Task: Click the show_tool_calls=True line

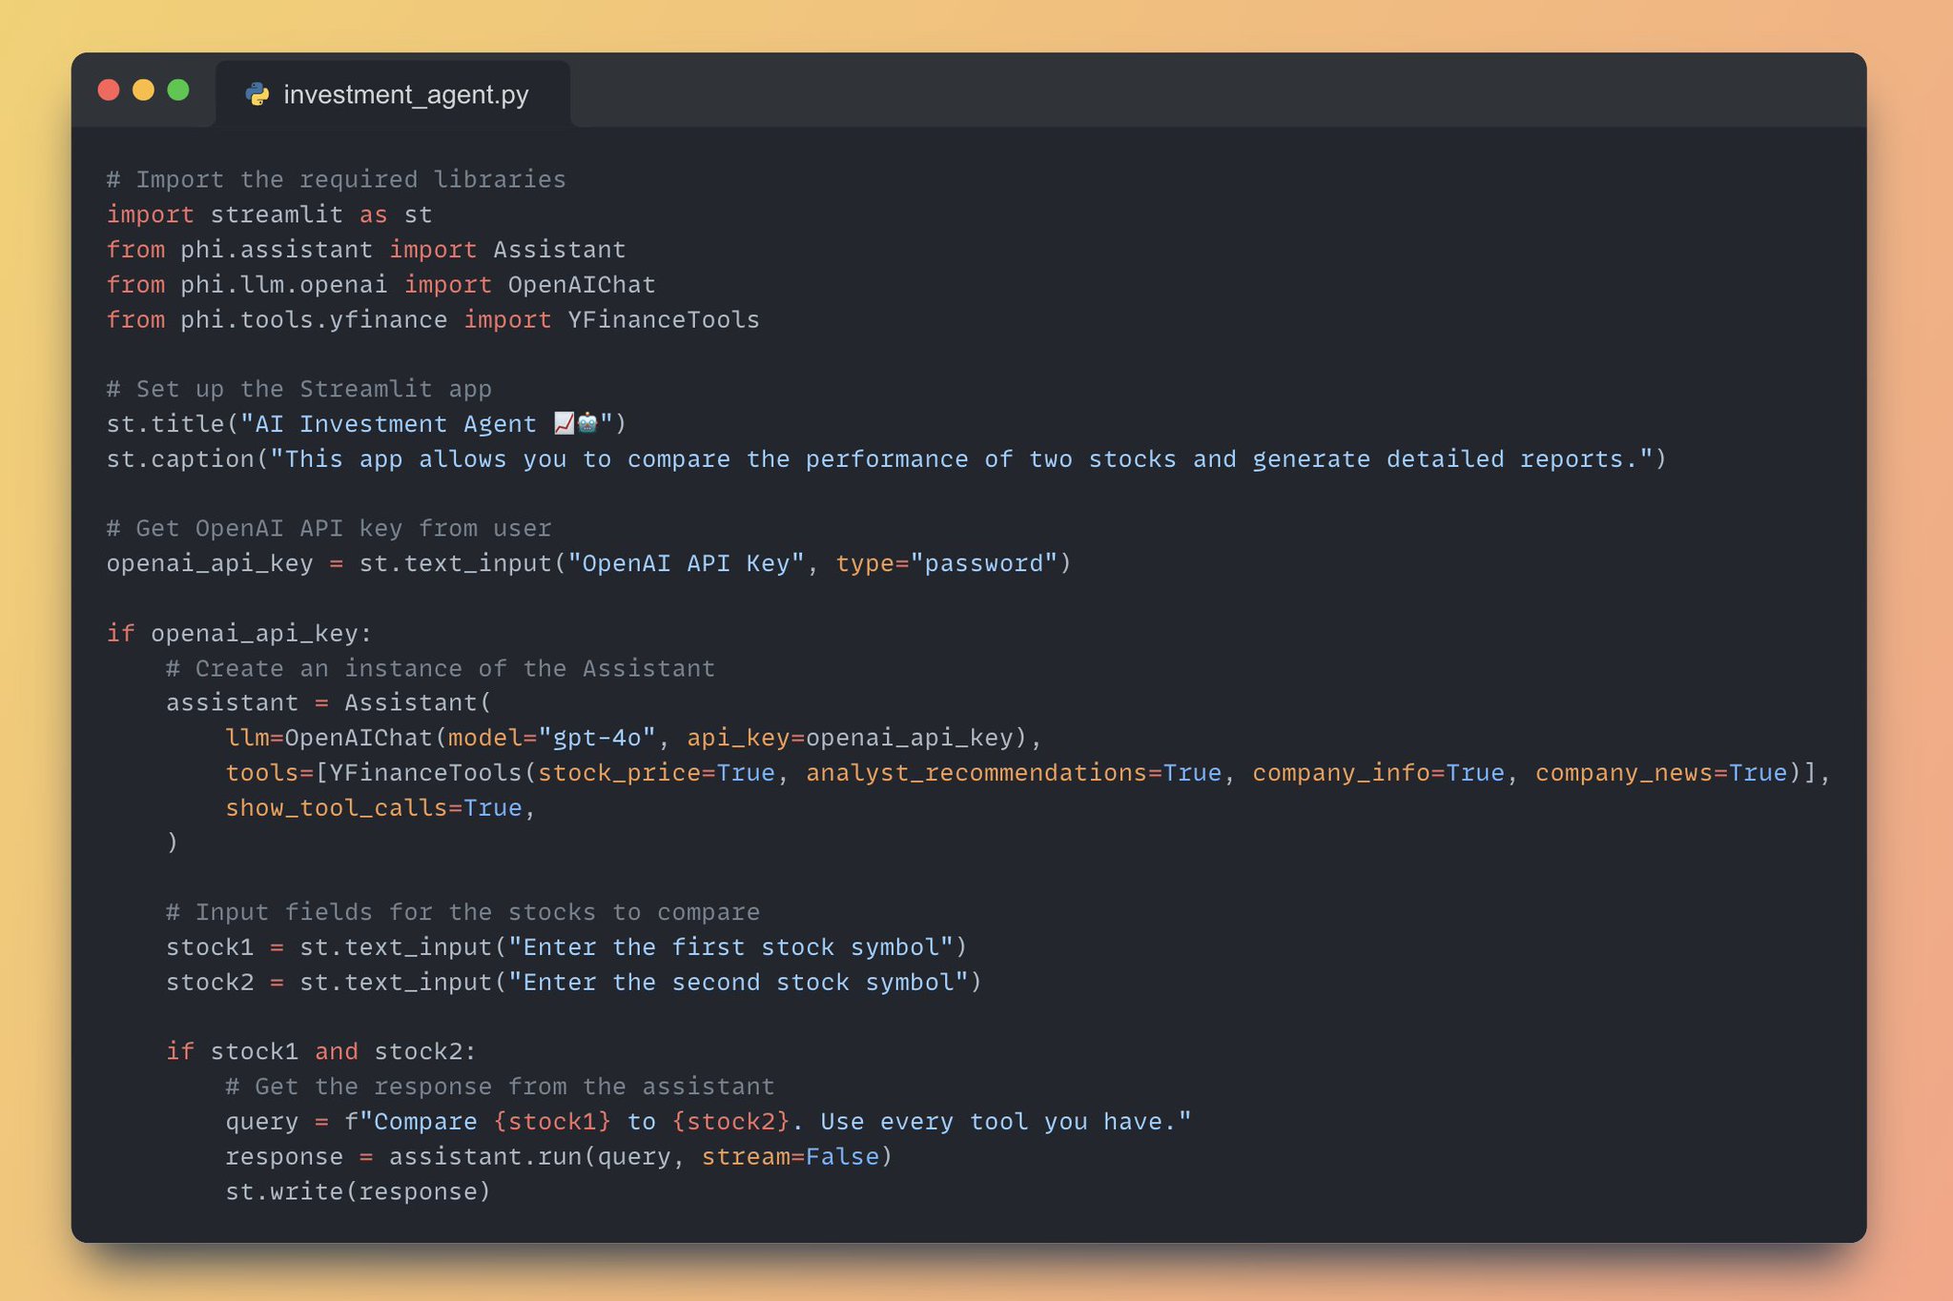Action: [381, 808]
